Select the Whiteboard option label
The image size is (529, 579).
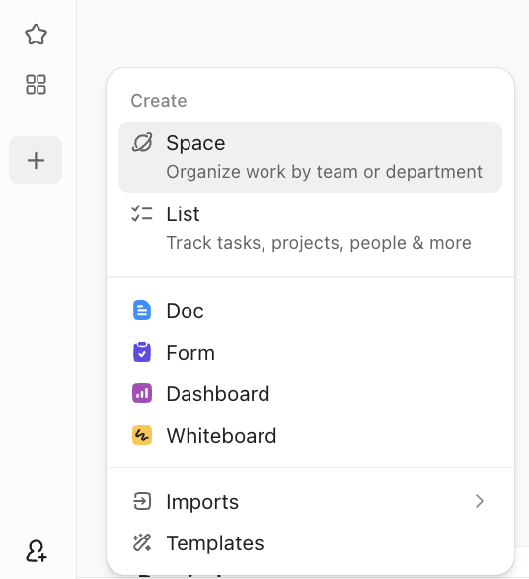coord(221,436)
